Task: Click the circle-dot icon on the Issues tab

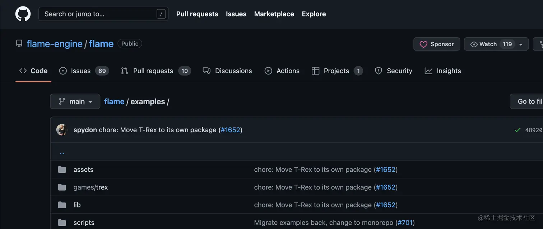Action: click(63, 71)
